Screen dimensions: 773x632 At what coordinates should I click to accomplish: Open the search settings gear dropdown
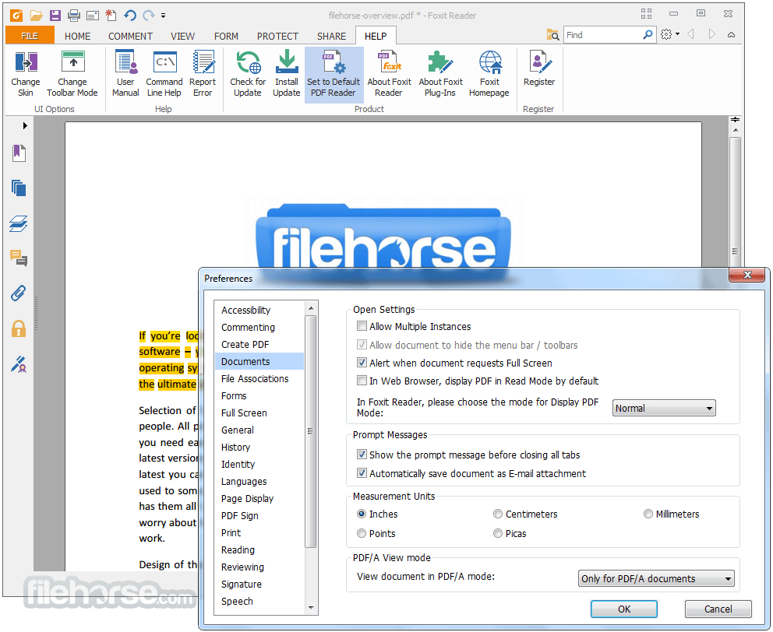pos(670,34)
